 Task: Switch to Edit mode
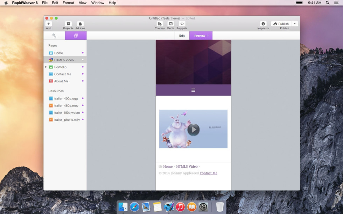click(x=182, y=36)
